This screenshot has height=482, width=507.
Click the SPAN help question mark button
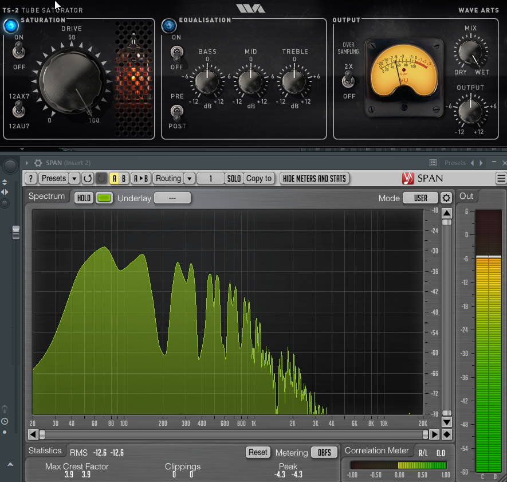[31, 179]
